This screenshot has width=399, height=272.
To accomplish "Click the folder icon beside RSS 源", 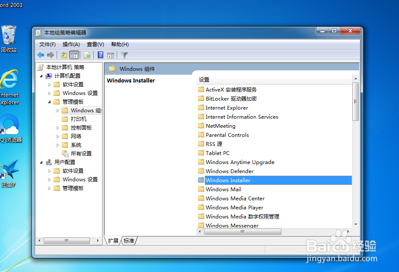I will pyautogui.click(x=201, y=144).
